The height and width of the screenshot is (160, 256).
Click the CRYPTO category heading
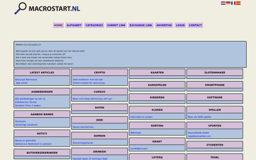coord(99,73)
